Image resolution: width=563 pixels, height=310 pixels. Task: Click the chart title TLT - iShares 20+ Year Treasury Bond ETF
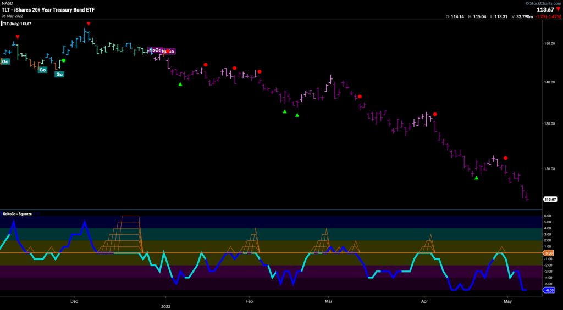coord(48,10)
